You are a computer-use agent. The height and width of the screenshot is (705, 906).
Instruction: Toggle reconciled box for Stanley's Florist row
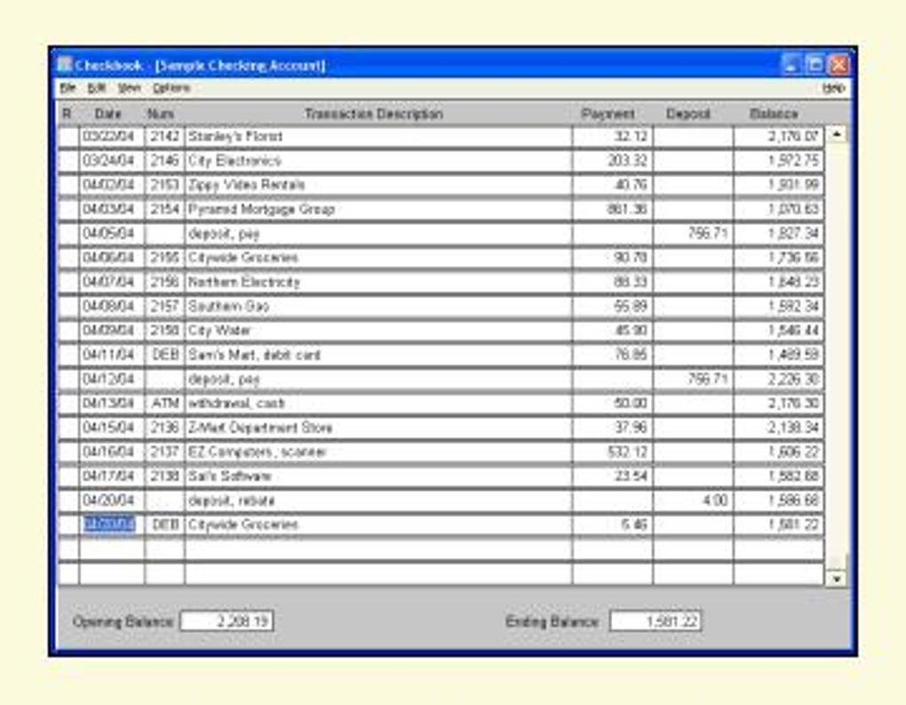tap(68, 137)
